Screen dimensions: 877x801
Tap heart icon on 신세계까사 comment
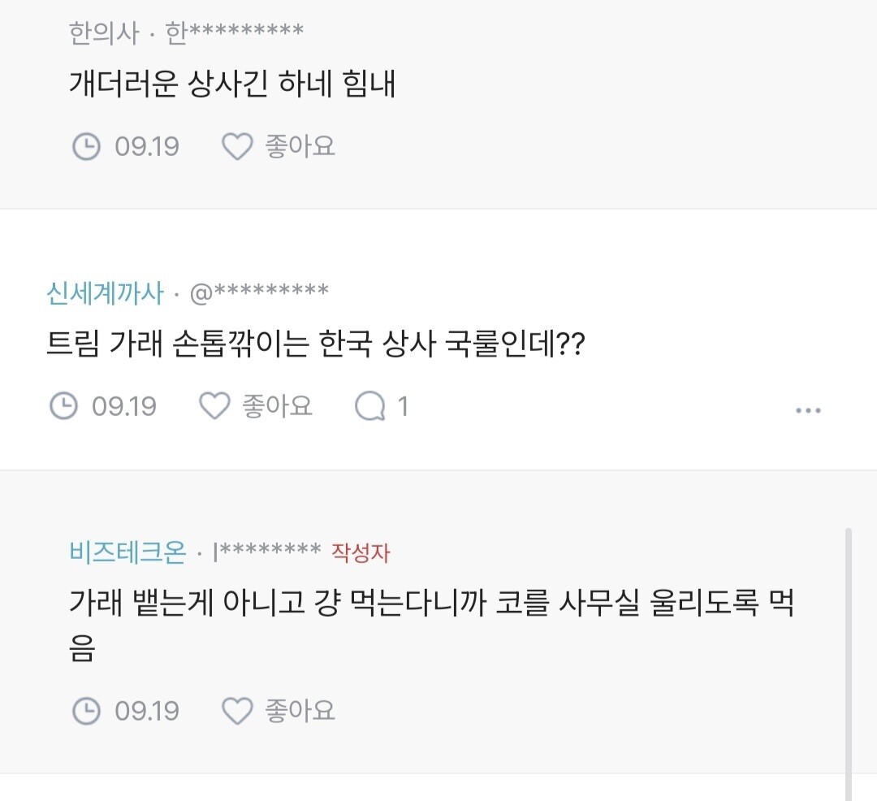[x=214, y=406]
